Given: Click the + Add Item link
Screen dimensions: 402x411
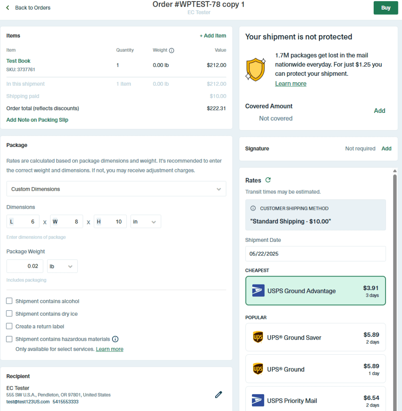Looking at the screenshot, I should [x=213, y=36].
